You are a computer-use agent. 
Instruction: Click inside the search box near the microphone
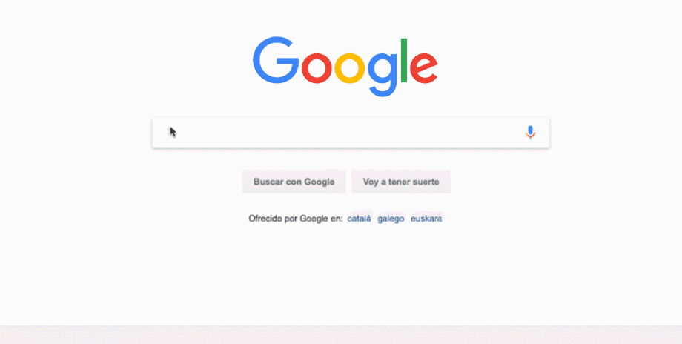[500, 132]
